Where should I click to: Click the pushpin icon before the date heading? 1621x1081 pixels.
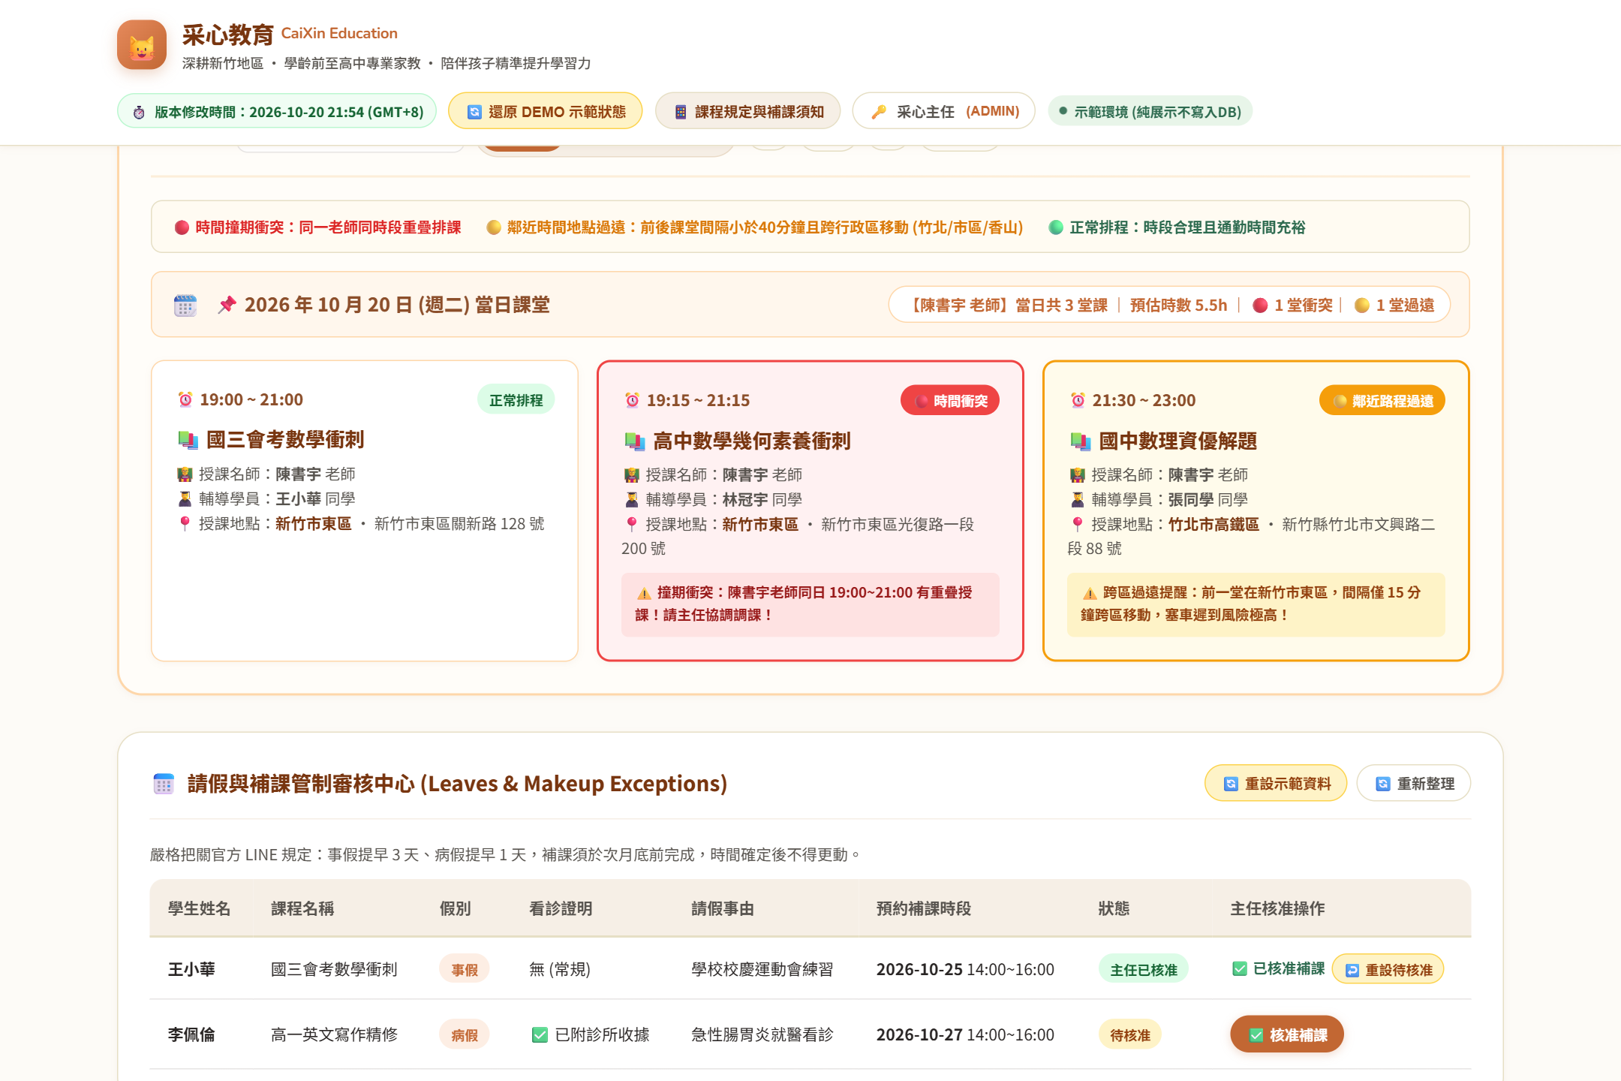[227, 305]
